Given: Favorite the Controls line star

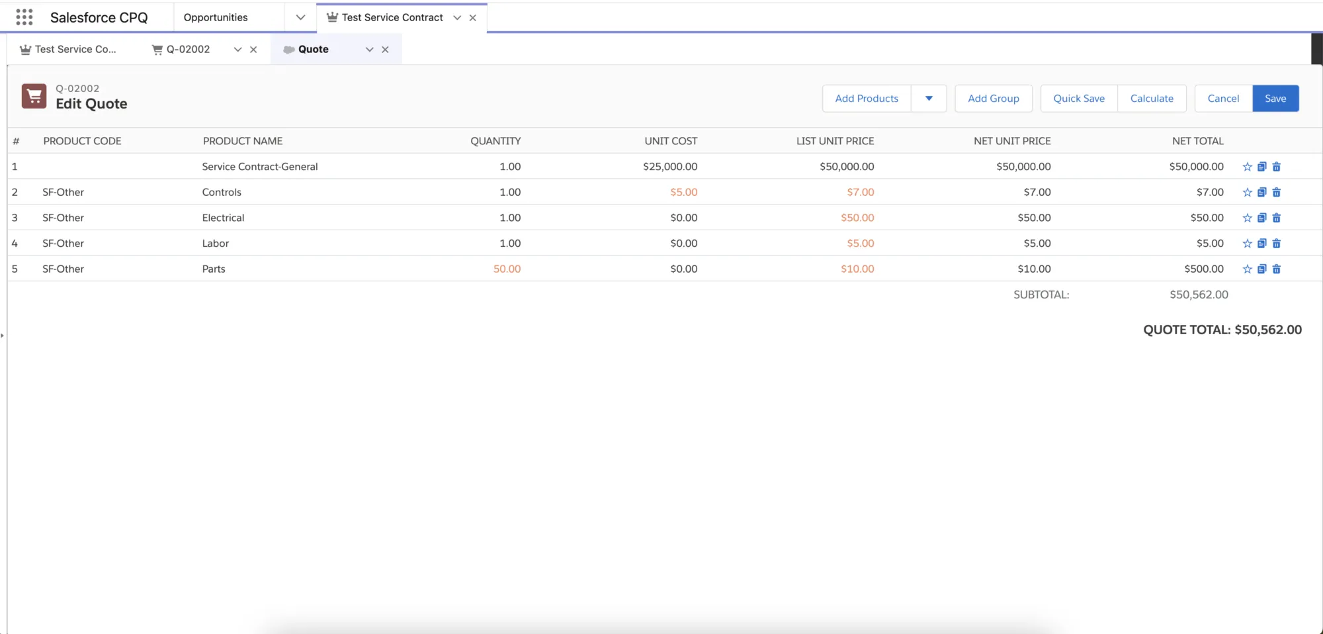Looking at the screenshot, I should (1247, 193).
